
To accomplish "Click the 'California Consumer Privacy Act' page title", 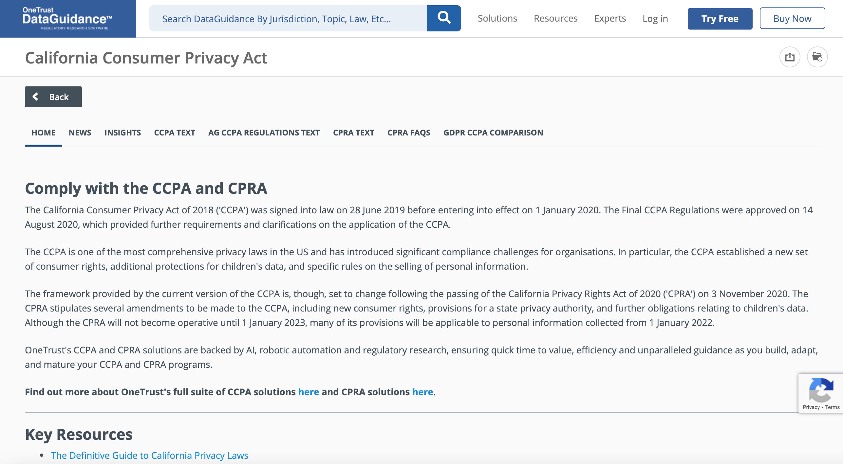I will (x=146, y=58).
